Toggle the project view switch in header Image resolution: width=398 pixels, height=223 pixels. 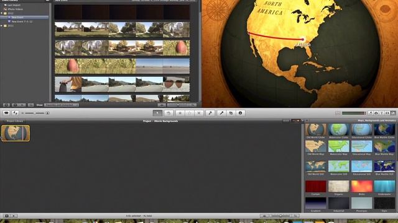(296, 121)
